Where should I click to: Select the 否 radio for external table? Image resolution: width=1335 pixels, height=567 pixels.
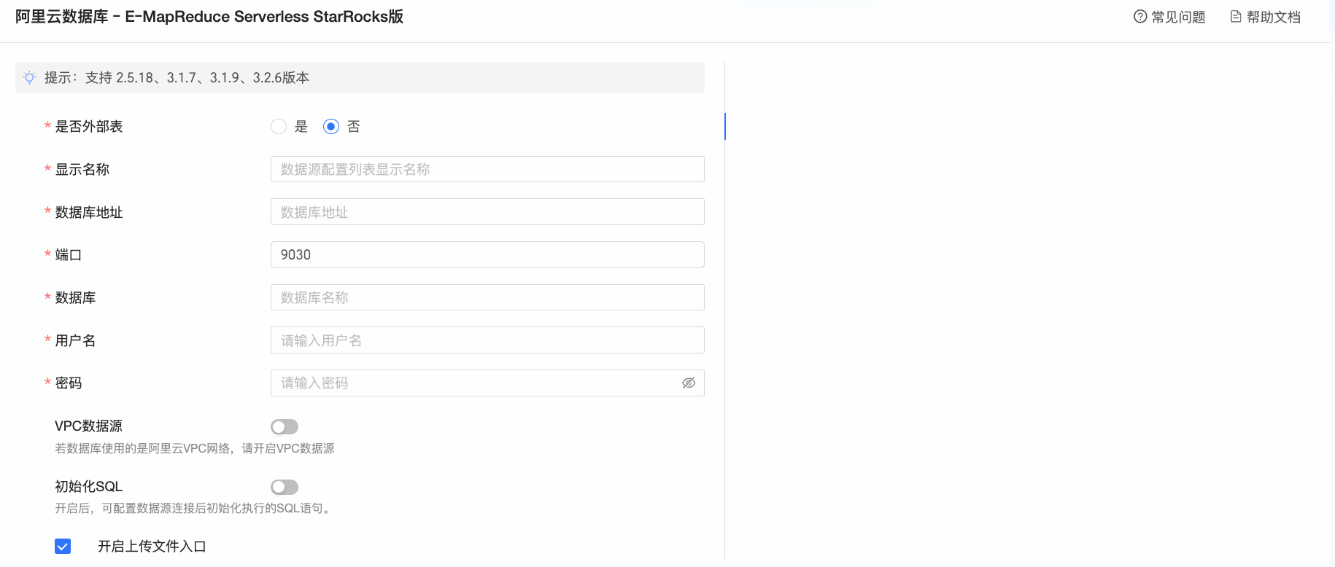331,127
